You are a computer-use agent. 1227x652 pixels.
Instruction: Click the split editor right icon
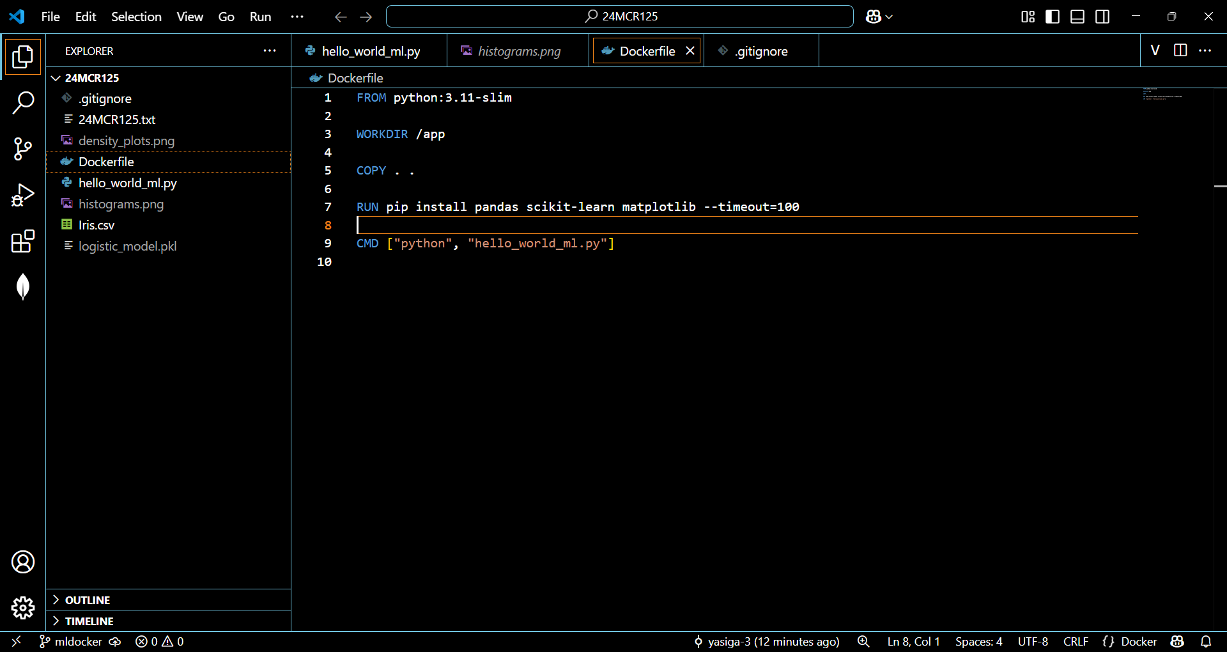tap(1180, 50)
